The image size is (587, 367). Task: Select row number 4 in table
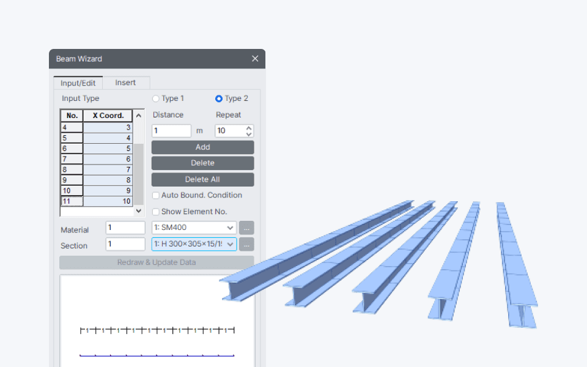pyautogui.click(x=72, y=127)
